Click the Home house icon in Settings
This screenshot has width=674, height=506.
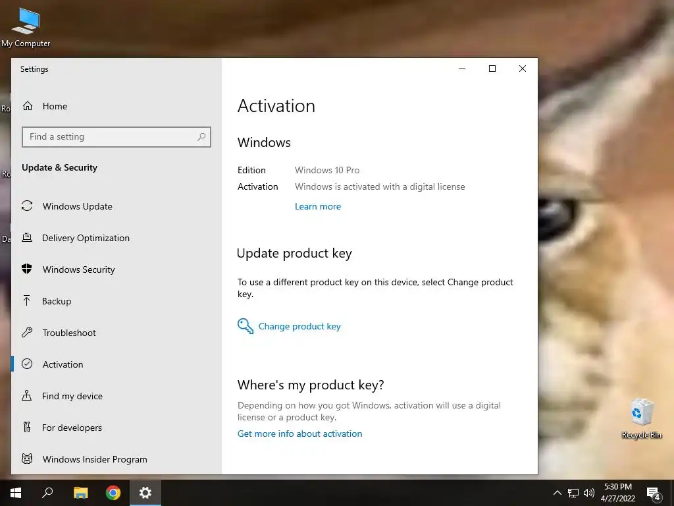tap(28, 106)
